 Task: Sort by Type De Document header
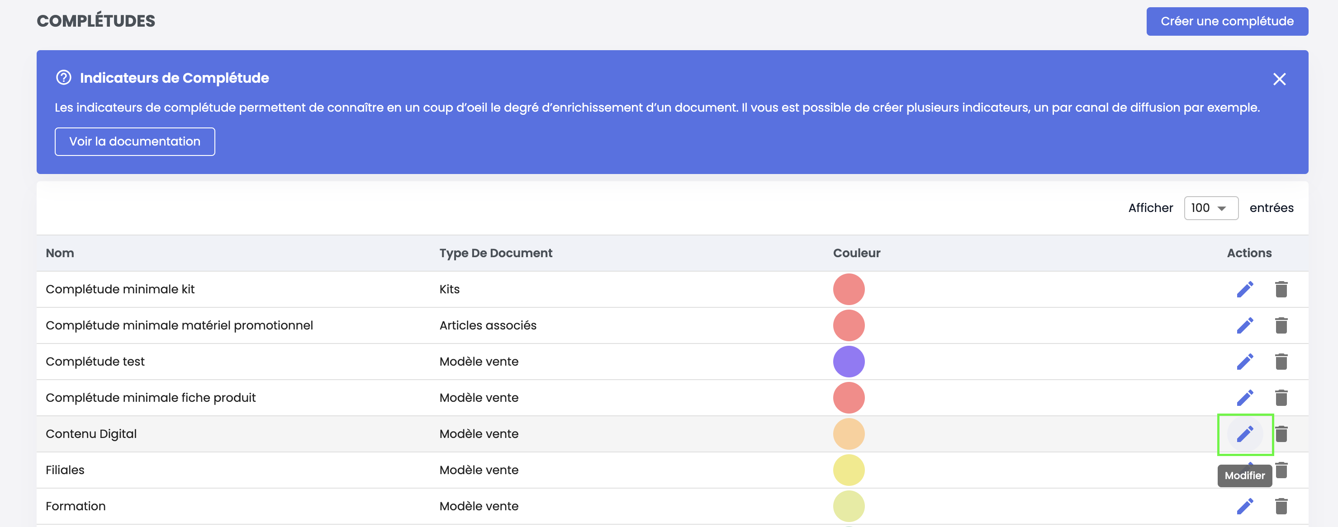pyautogui.click(x=495, y=253)
